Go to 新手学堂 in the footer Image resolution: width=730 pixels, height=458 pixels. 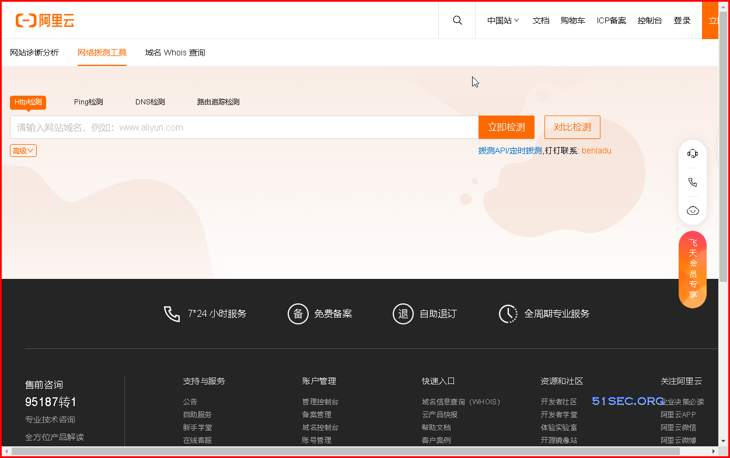[x=197, y=427]
